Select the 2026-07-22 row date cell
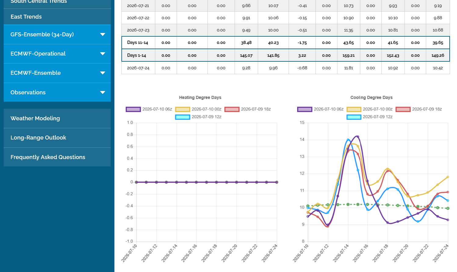457x272 pixels. pyautogui.click(x=138, y=18)
